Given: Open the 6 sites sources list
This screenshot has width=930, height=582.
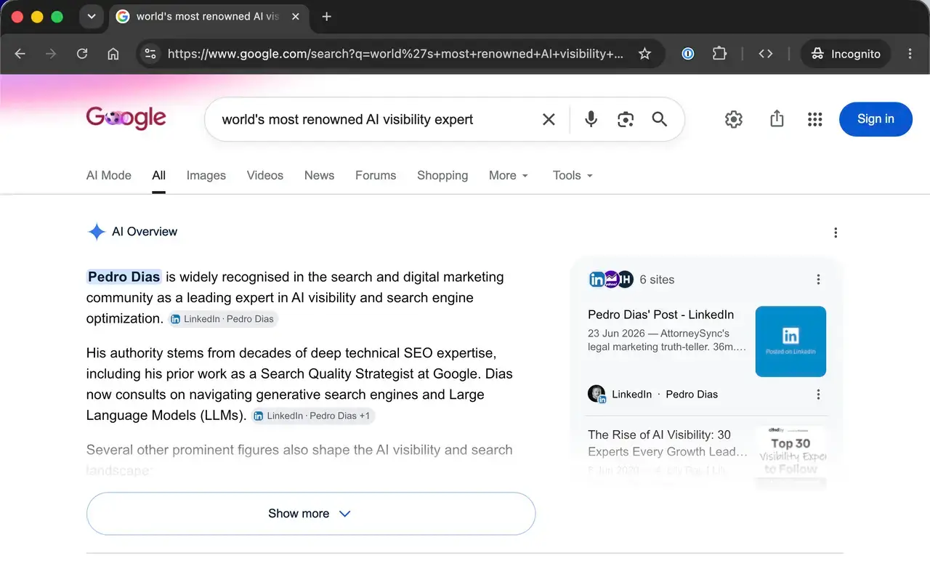Looking at the screenshot, I should pyautogui.click(x=631, y=279).
